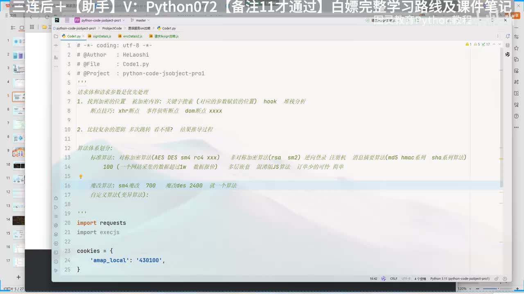Open the master branch dropdown

pos(140,20)
